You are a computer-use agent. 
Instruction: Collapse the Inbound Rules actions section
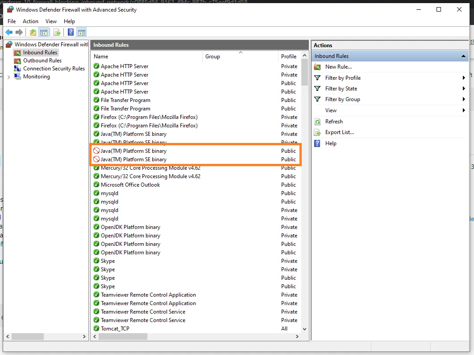point(463,56)
